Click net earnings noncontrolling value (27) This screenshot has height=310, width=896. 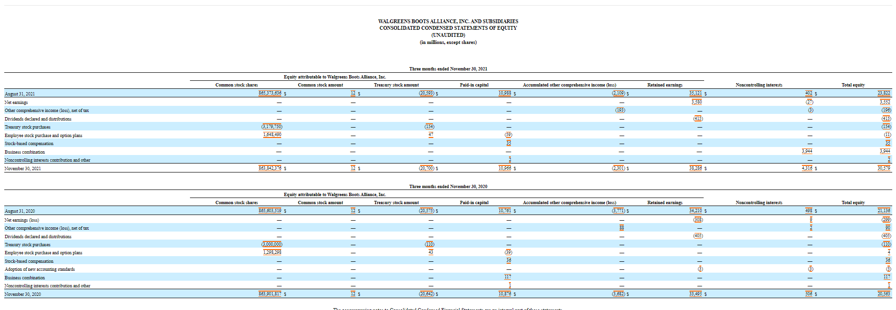point(810,102)
